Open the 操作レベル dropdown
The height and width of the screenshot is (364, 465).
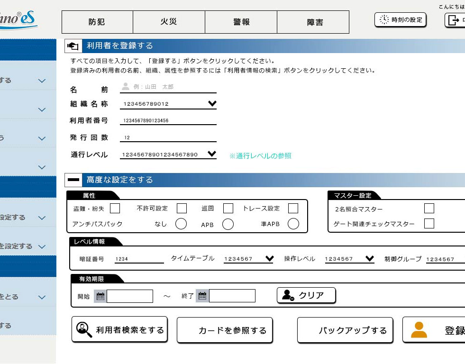pos(349,259)
